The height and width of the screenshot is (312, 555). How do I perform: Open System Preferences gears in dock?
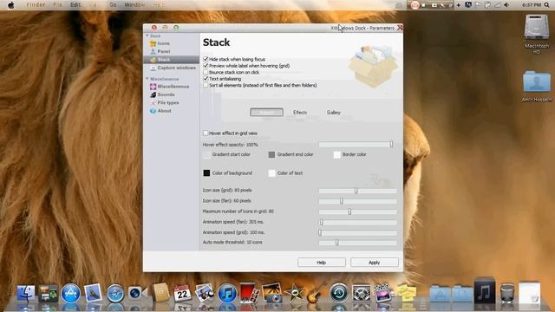(x=361, y=293)
